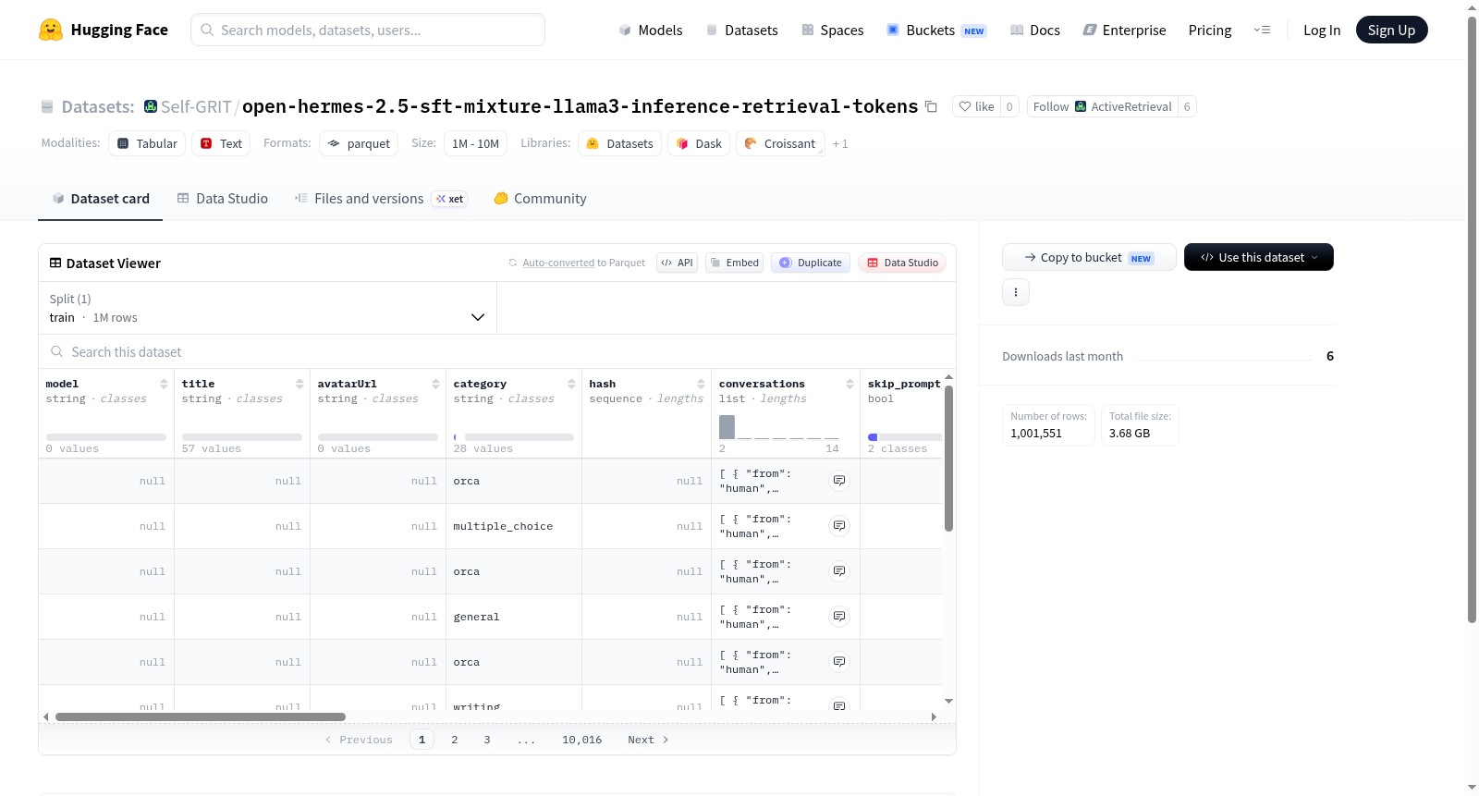Click the conversations lengths histogram bar
This screenshot has width=1479, height=796.
(x=727, y=427)
